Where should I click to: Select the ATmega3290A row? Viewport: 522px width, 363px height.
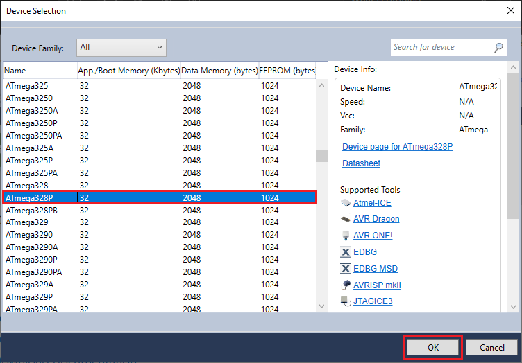[160, 247]
